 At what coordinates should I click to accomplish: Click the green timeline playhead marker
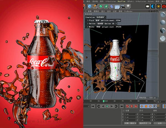[x=104, y=101]
